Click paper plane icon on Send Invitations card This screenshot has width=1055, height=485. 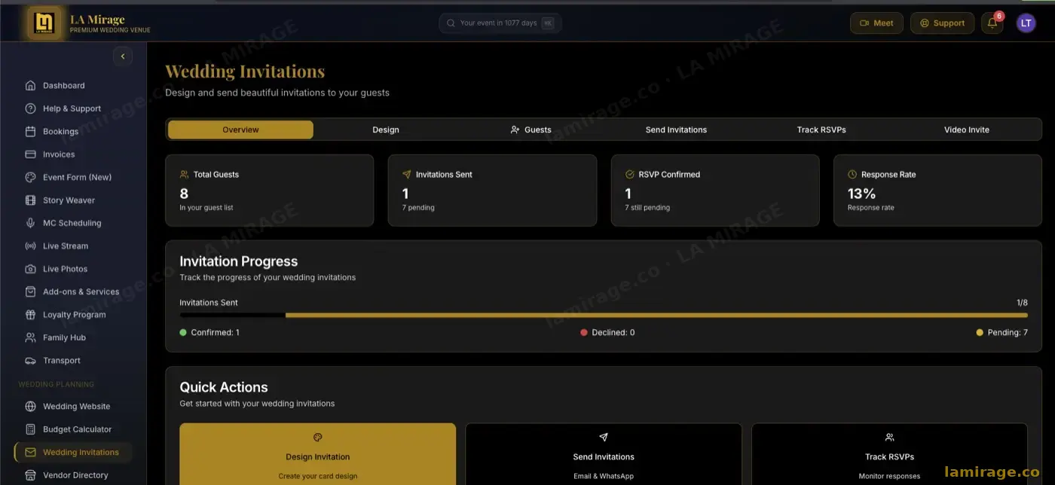(603, 437)
